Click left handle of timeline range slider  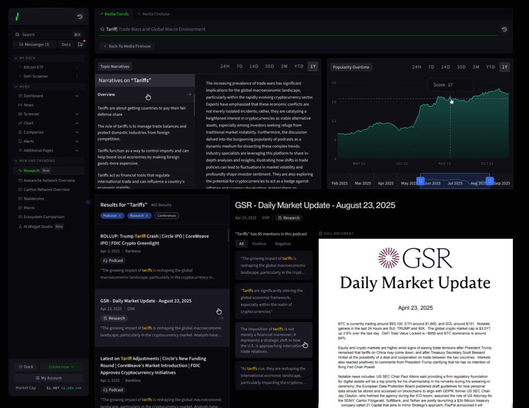[421, 181]
